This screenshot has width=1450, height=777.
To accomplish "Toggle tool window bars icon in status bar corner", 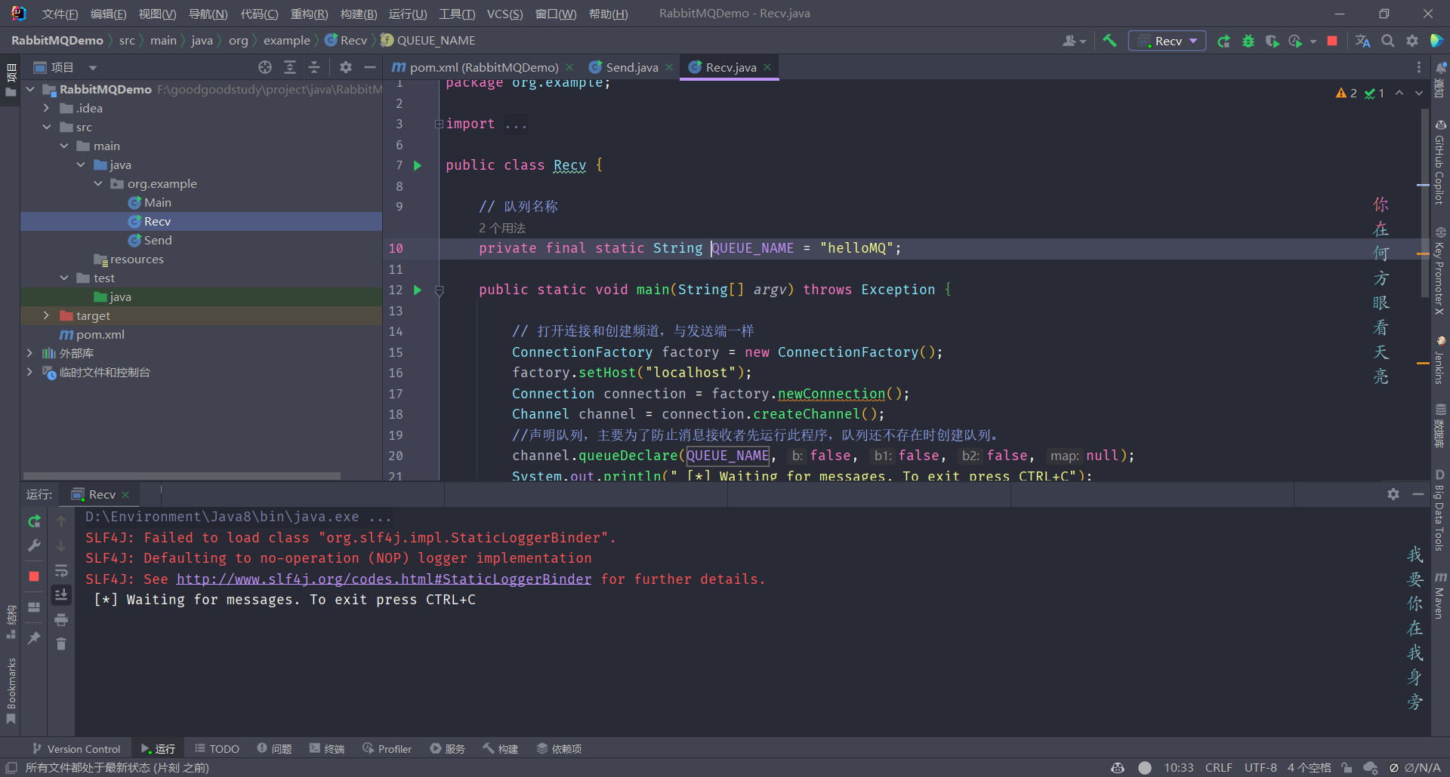I will [11, 767].
